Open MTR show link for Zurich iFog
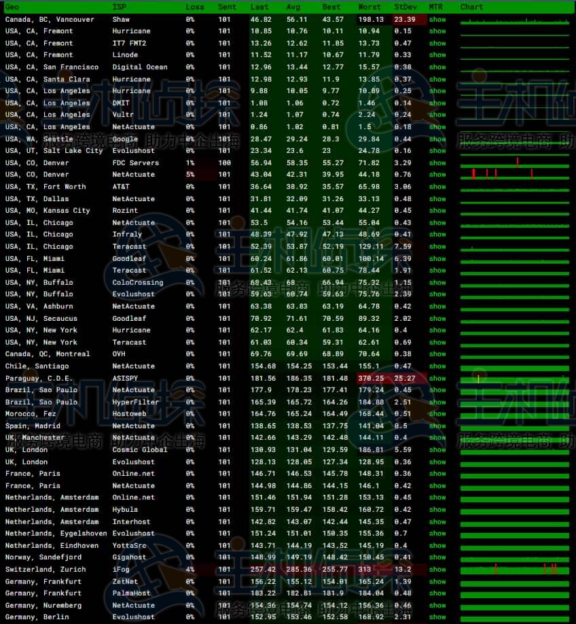Image resolution: width=576 pixels, height=624 pixels. coord(437,570)
